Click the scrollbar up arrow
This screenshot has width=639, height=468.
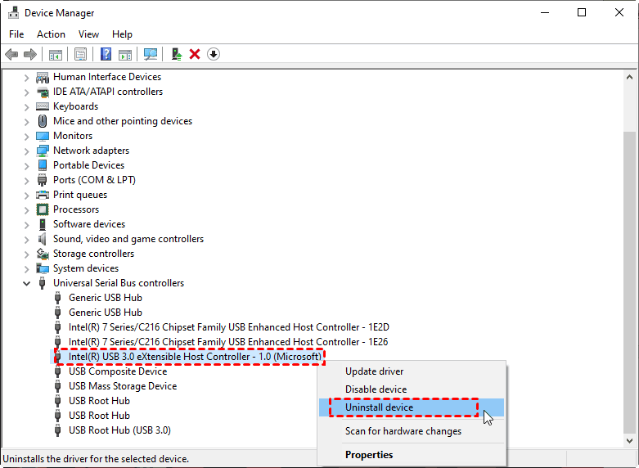629,77
